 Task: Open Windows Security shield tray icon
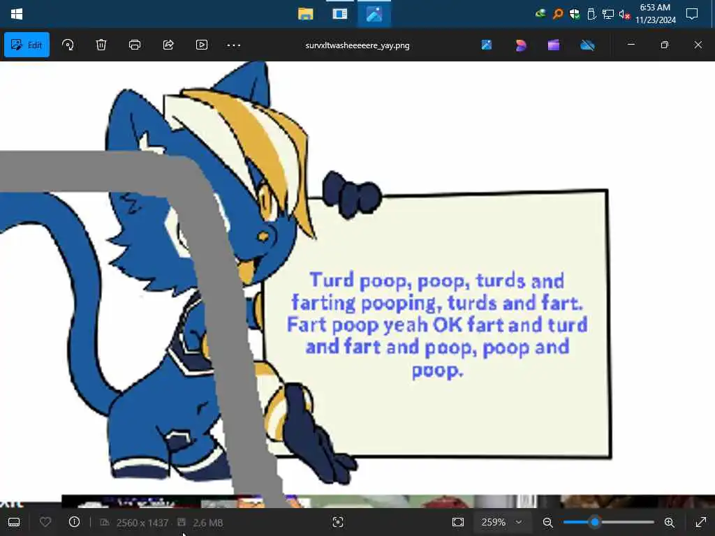[x=575, y=14]
